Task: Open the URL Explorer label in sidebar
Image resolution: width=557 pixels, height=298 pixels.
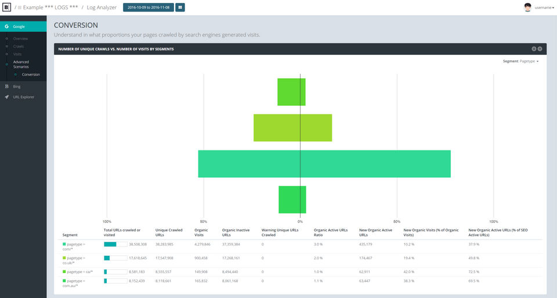Action: tap(23, 97)
